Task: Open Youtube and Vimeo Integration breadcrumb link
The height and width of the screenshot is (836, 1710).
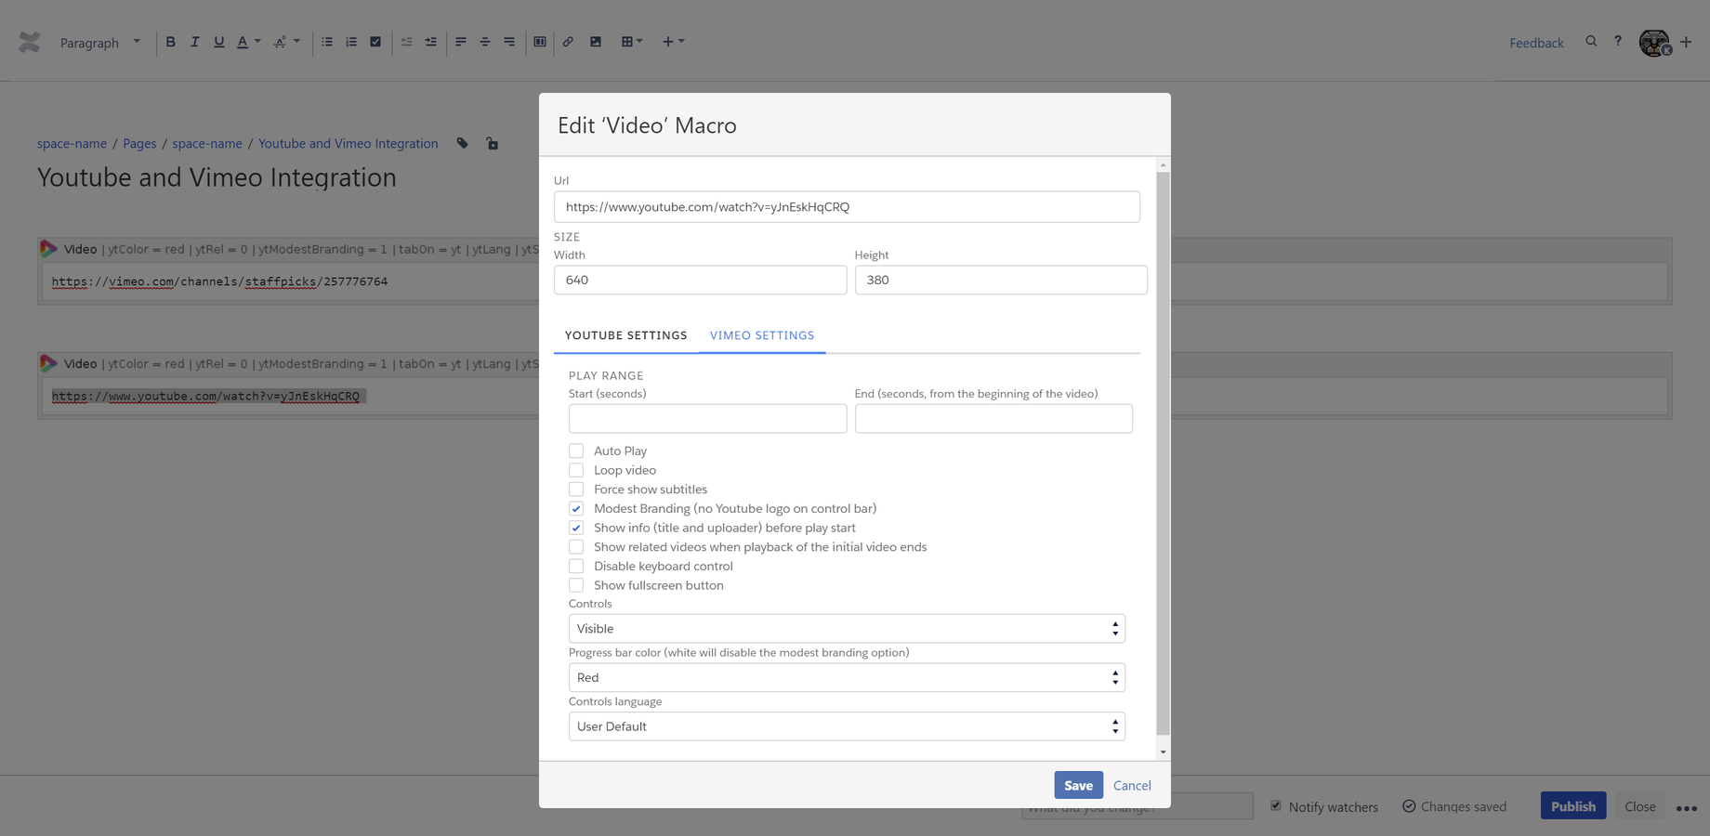Action: (348, 143)
